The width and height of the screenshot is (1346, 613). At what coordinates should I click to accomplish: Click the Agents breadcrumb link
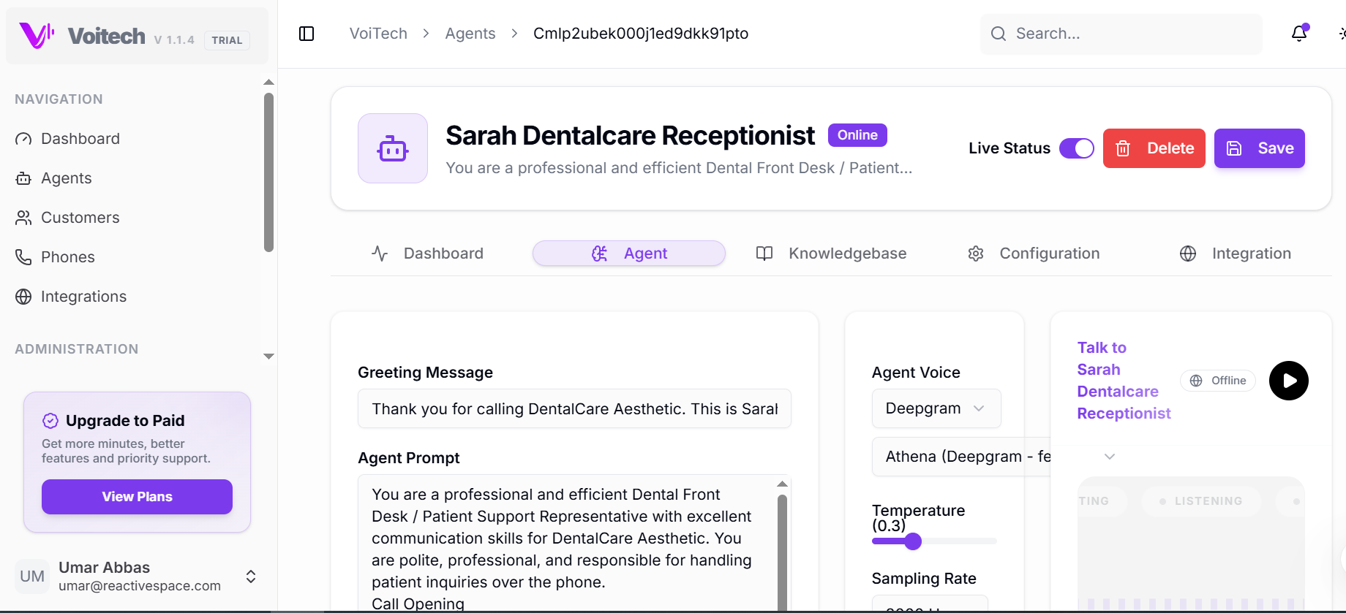pyautogui.click(x=470, y=34)
